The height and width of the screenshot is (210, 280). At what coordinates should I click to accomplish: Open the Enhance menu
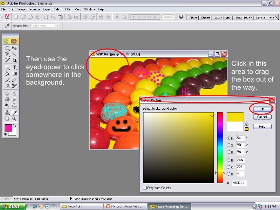point(34,9)
